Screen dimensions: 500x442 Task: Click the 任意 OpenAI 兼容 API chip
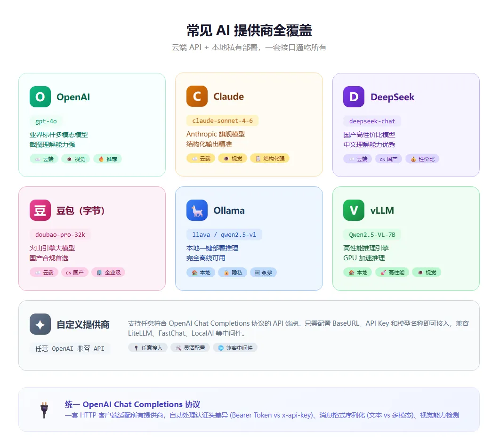pos(70,348)
